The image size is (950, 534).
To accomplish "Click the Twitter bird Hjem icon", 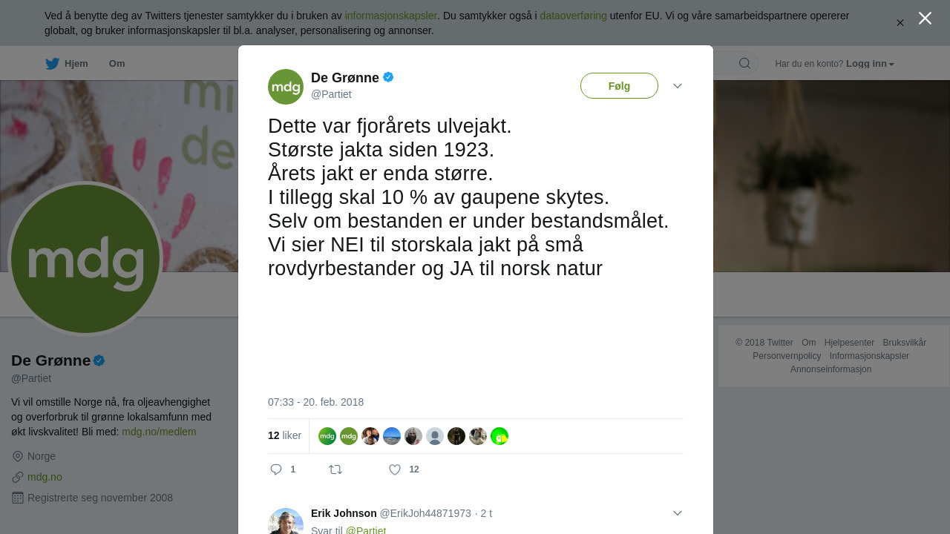I will pos(52,64).
